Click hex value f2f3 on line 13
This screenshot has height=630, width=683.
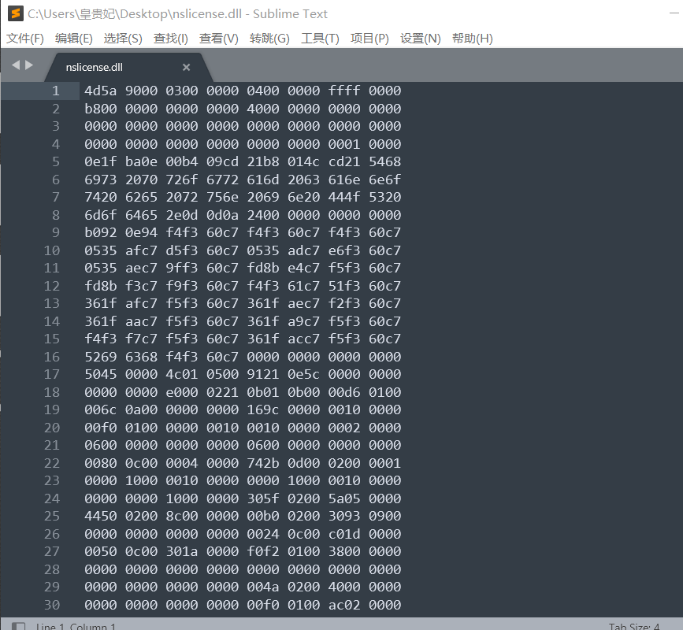(344, 303)
